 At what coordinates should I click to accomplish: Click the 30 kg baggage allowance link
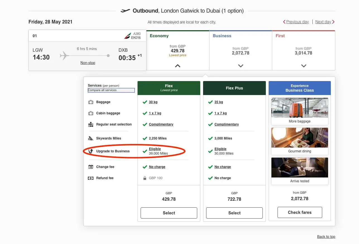pyautogui.click(x=153, y=102)
